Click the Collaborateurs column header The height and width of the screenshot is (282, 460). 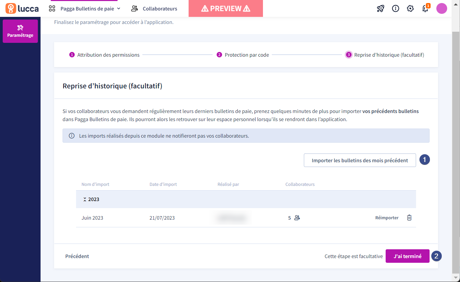click(x=300, y=184)
